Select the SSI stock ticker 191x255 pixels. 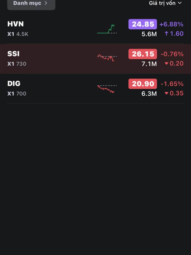point(13,54)
